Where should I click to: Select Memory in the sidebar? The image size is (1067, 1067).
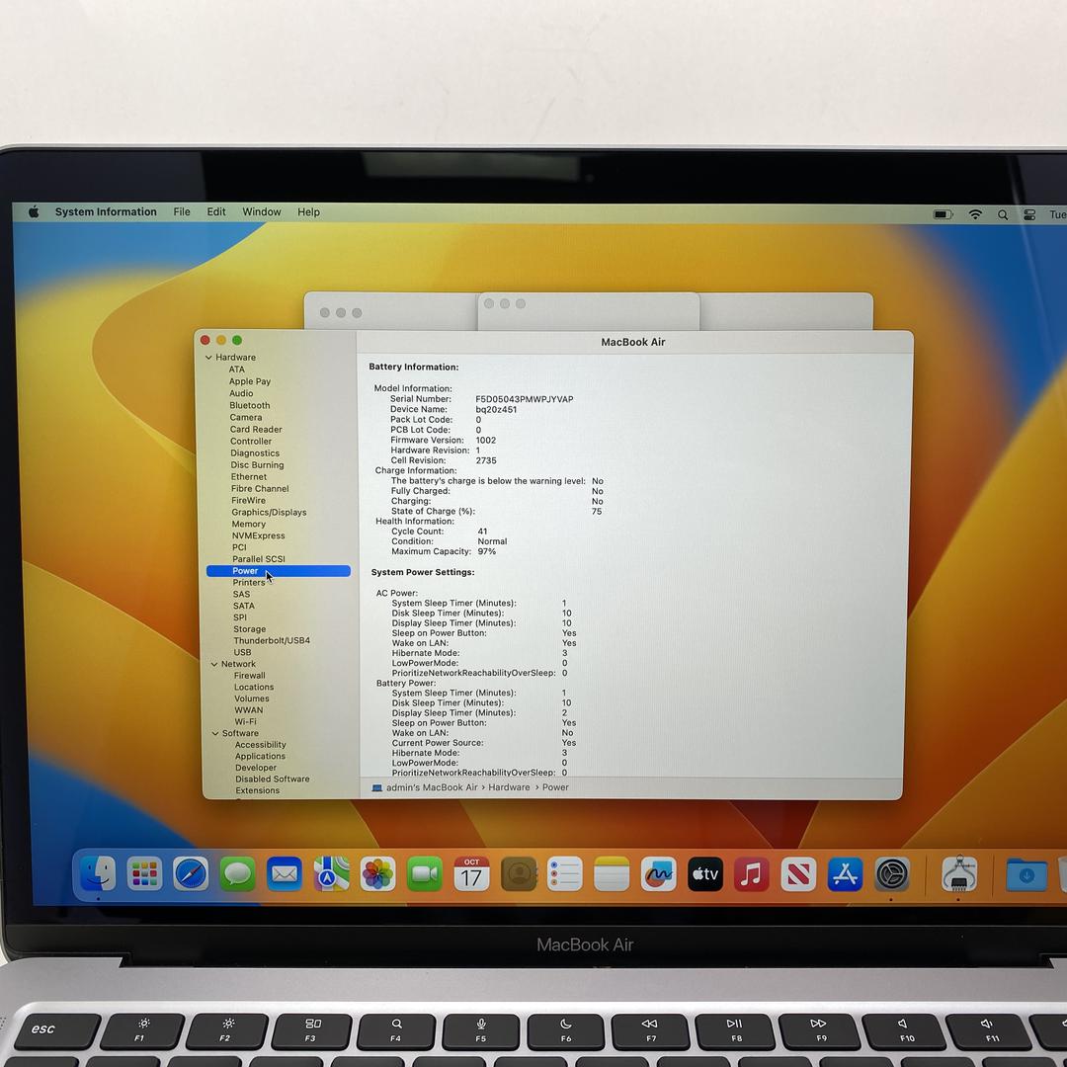coord(248,524)
